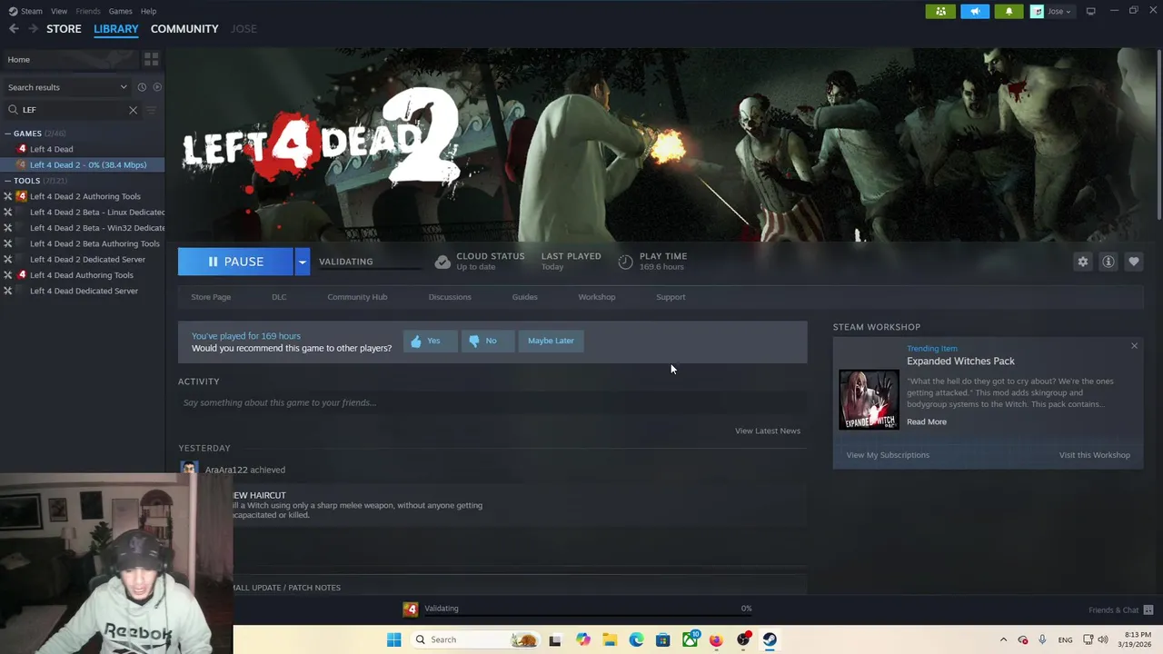Open View My Subscriptions link
The image size is (1163, 654).
pyautogui.click(x=888, y=455)
